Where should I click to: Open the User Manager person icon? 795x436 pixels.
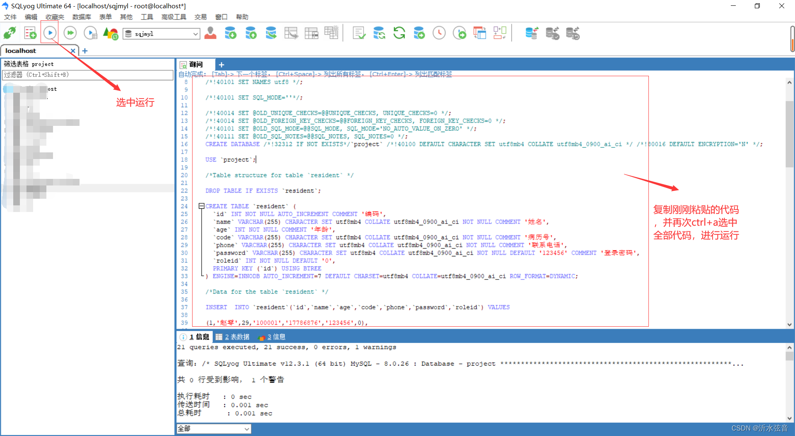click(x=210, y=33)
